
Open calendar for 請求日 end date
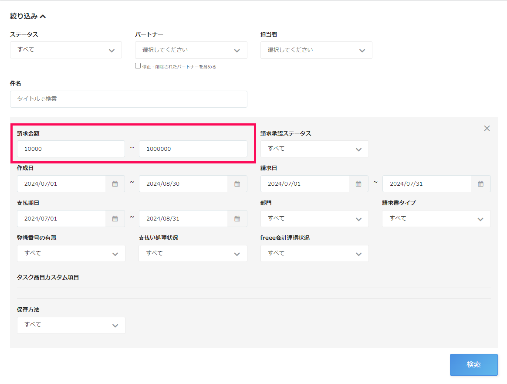click(480, 184)
